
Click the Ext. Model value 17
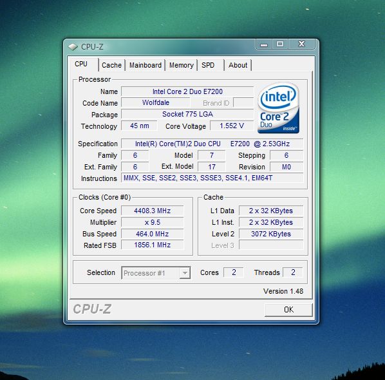coord(211,167)
